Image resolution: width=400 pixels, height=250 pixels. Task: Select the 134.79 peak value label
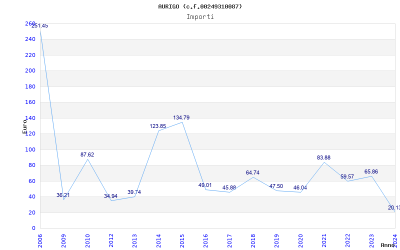tap(181, 118)
